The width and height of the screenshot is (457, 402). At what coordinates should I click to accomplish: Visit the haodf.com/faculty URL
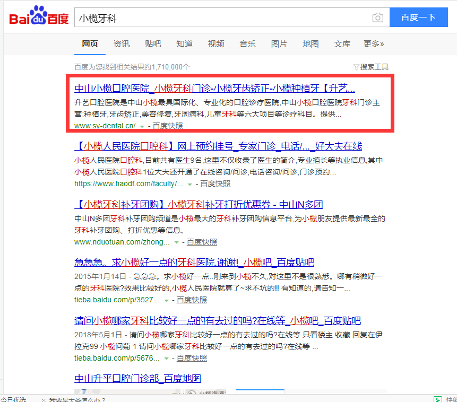128,183
